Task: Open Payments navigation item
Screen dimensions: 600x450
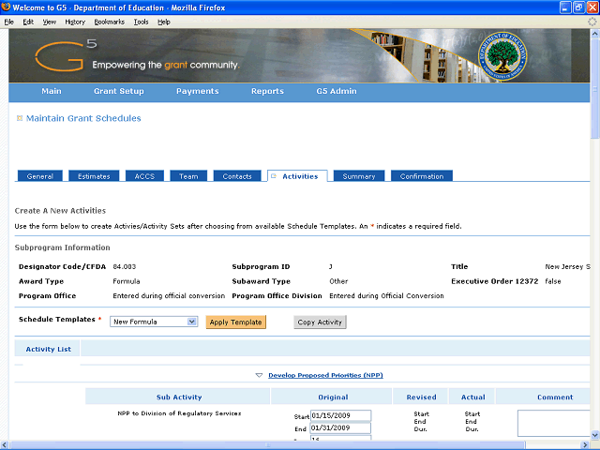Action: point(198,91)
